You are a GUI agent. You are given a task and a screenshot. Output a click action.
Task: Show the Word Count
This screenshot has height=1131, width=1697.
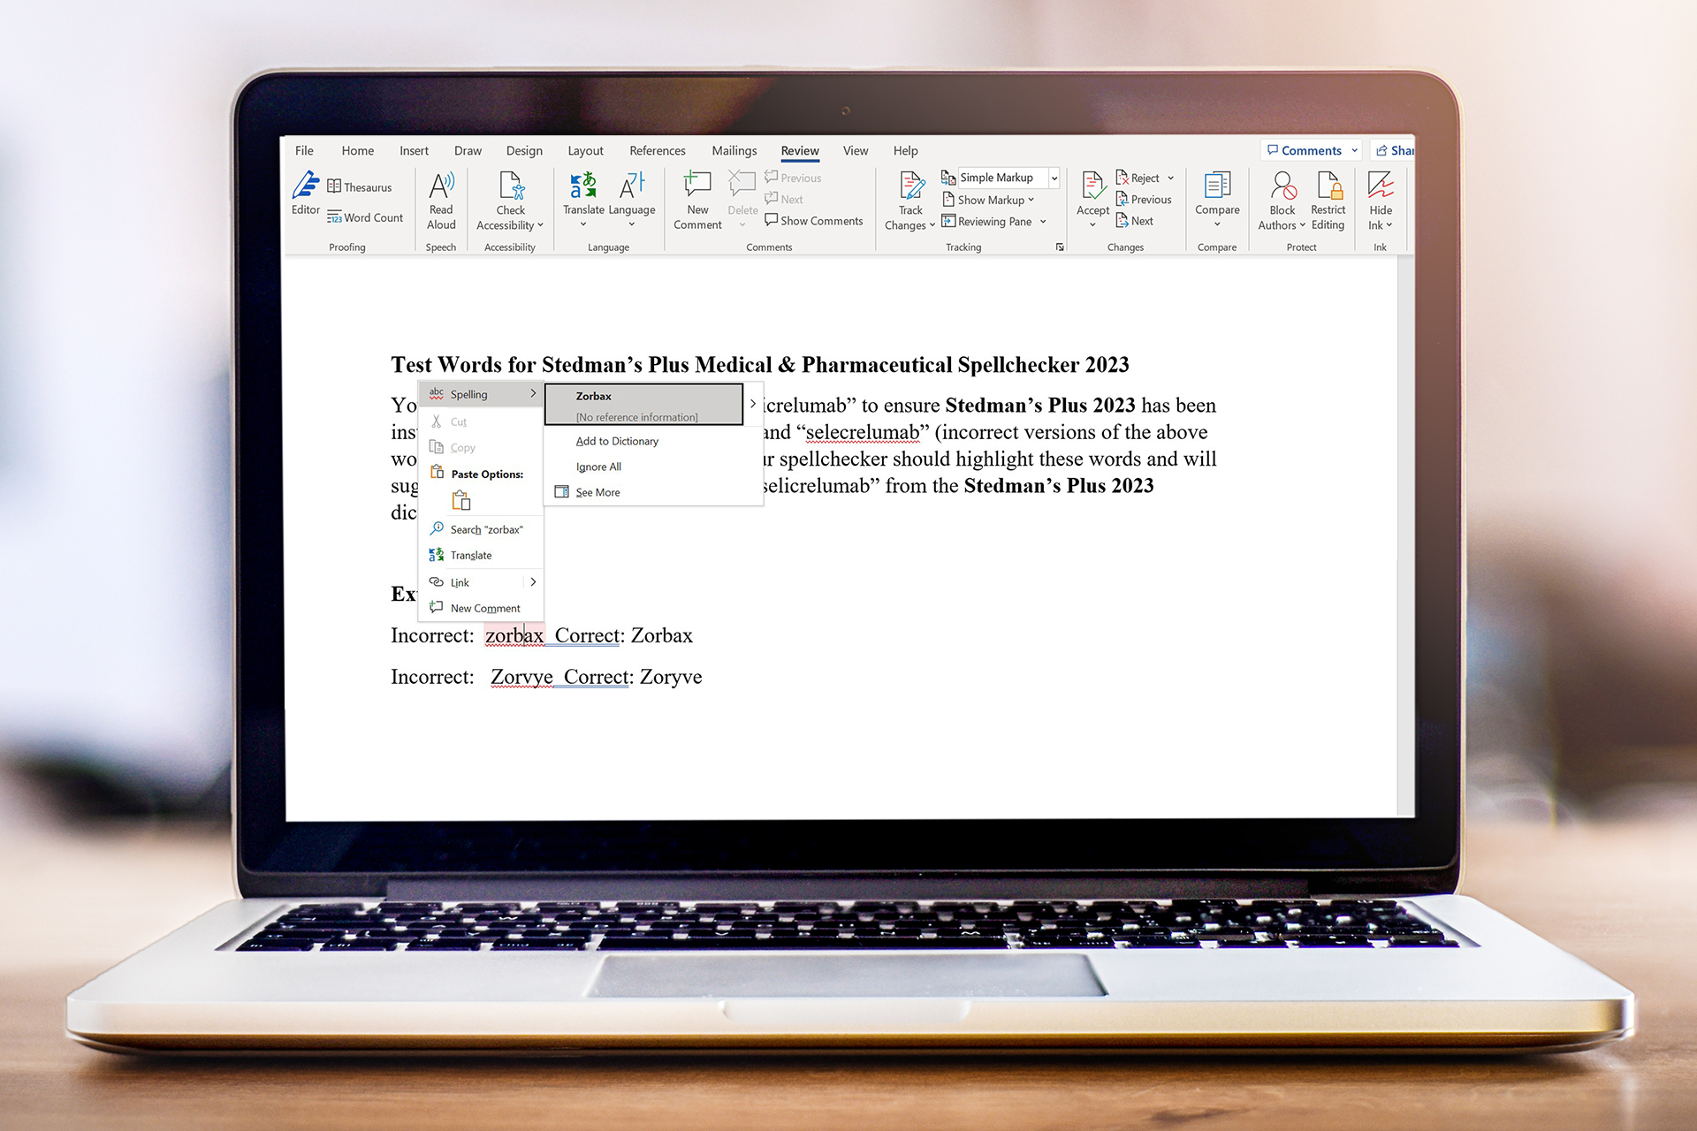(365, 217)
